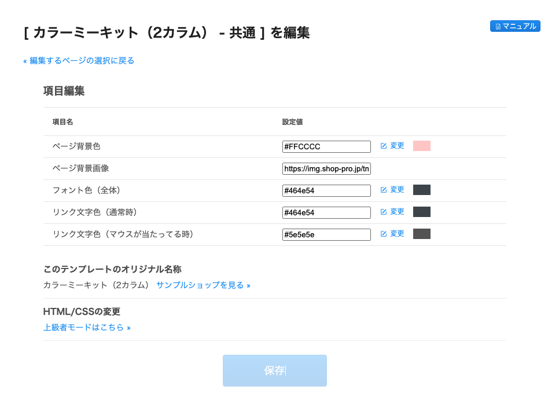The width and height of the screenshot is (548, 397).
Task: Click the pink background color swatch
Action: point(422,146)
